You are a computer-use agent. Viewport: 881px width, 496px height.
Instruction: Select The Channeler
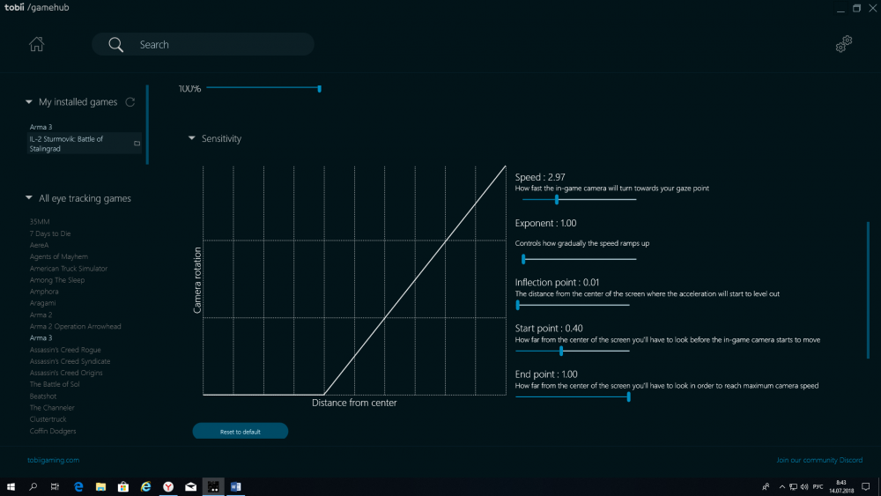pyautogui.click(x=52, y=408)
